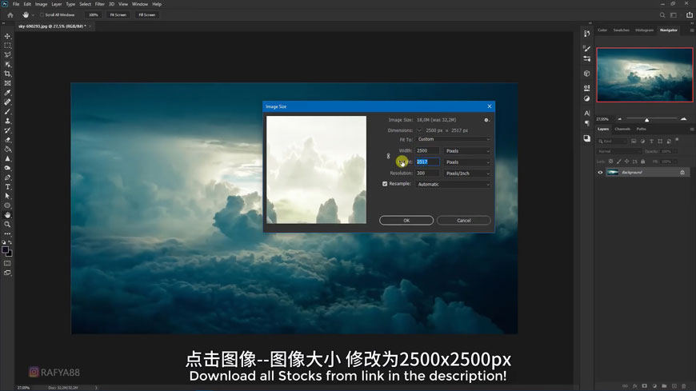Click OK in the Image Size dialog
This screenshot has height=391, width=696.
pos(406,220)
